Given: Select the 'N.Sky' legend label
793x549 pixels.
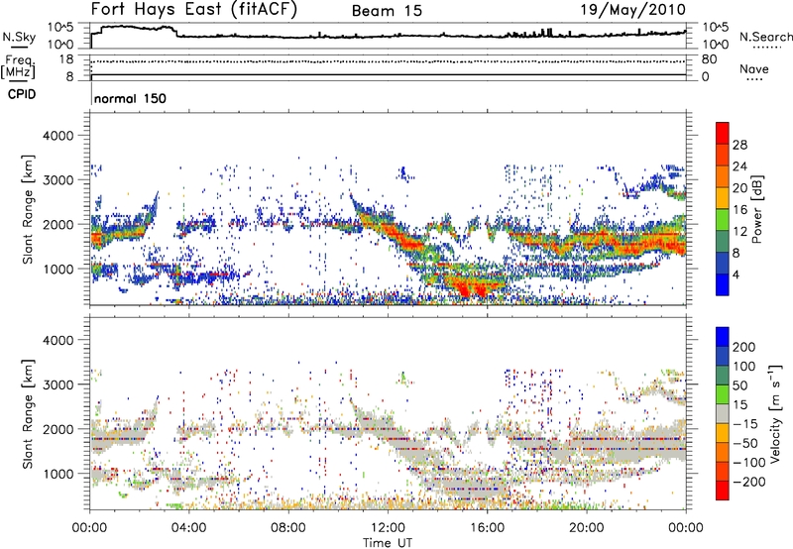Looking at the screenshot, I should tap(19, 37).
